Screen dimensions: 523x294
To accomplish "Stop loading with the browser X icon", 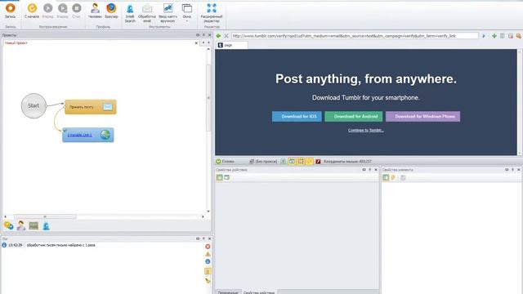I will pos(226,36).
